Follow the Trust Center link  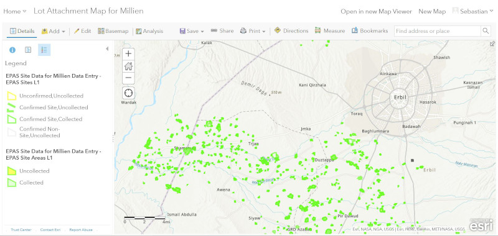pos(21,230)
